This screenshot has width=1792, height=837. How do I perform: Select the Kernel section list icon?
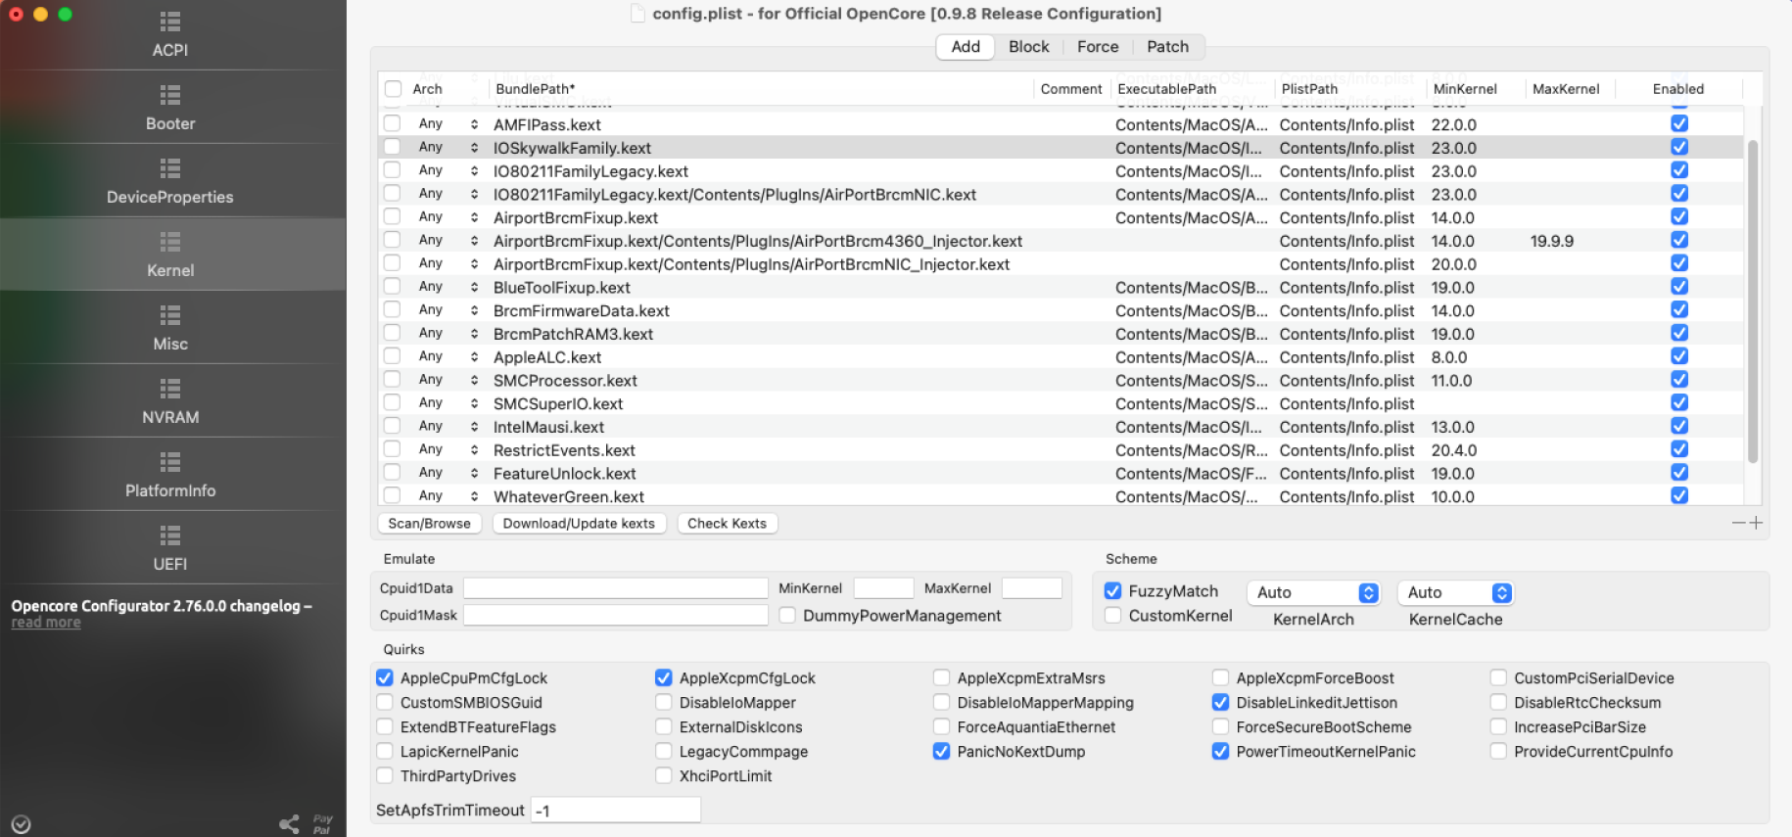(x=170, y=242)
